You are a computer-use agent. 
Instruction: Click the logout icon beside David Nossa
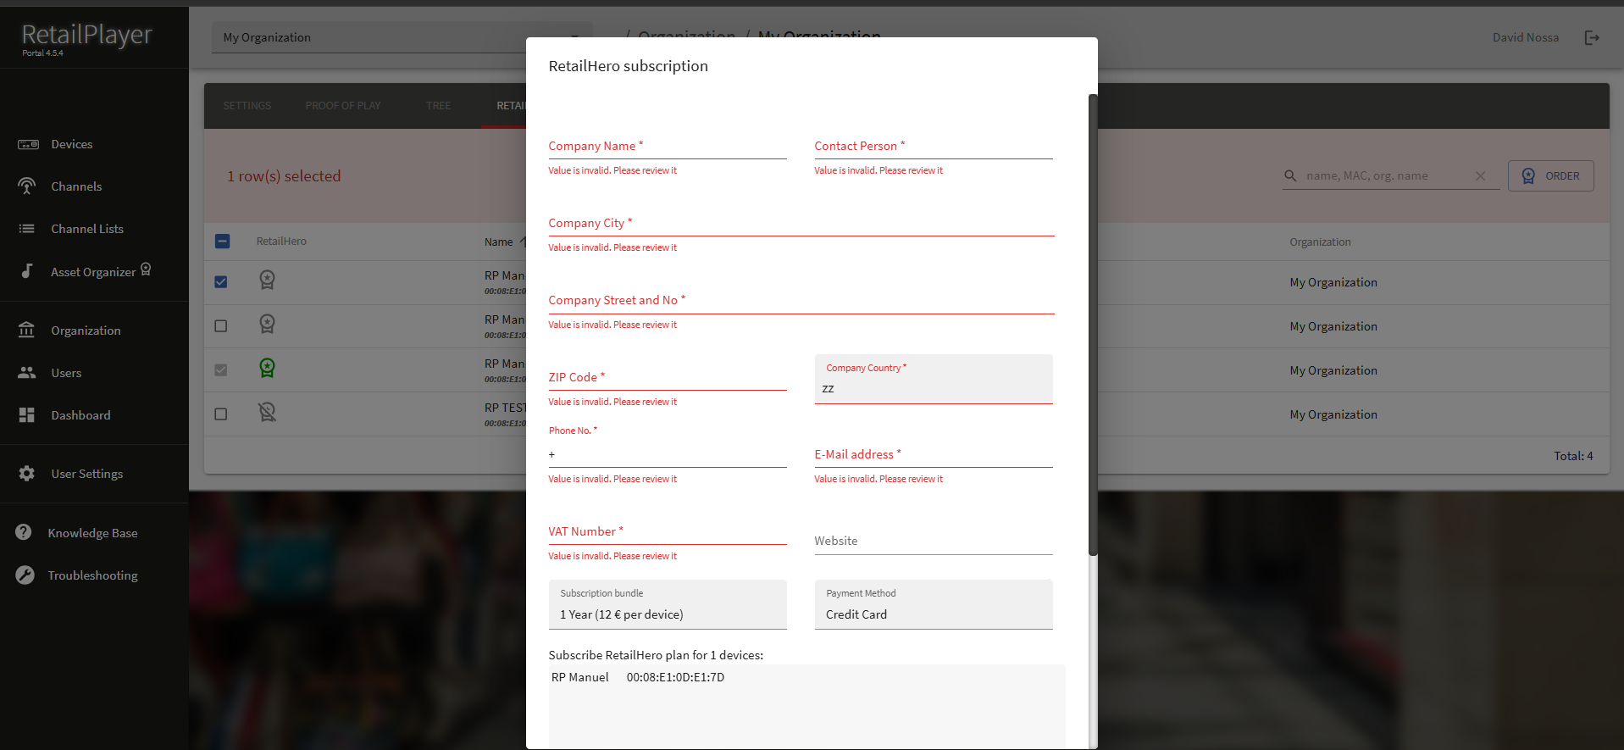pyautogui.click(x=1592, y=37)
